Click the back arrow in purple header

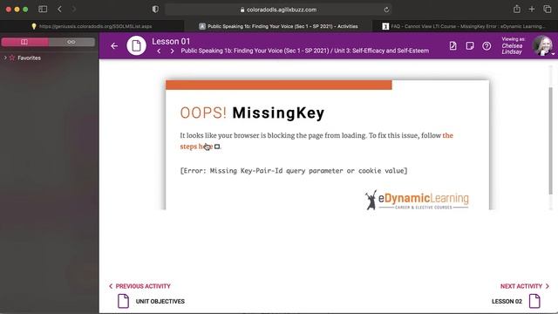114,46
